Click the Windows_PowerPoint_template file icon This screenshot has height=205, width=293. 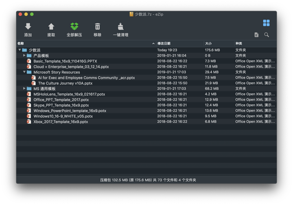coord(29,111)
